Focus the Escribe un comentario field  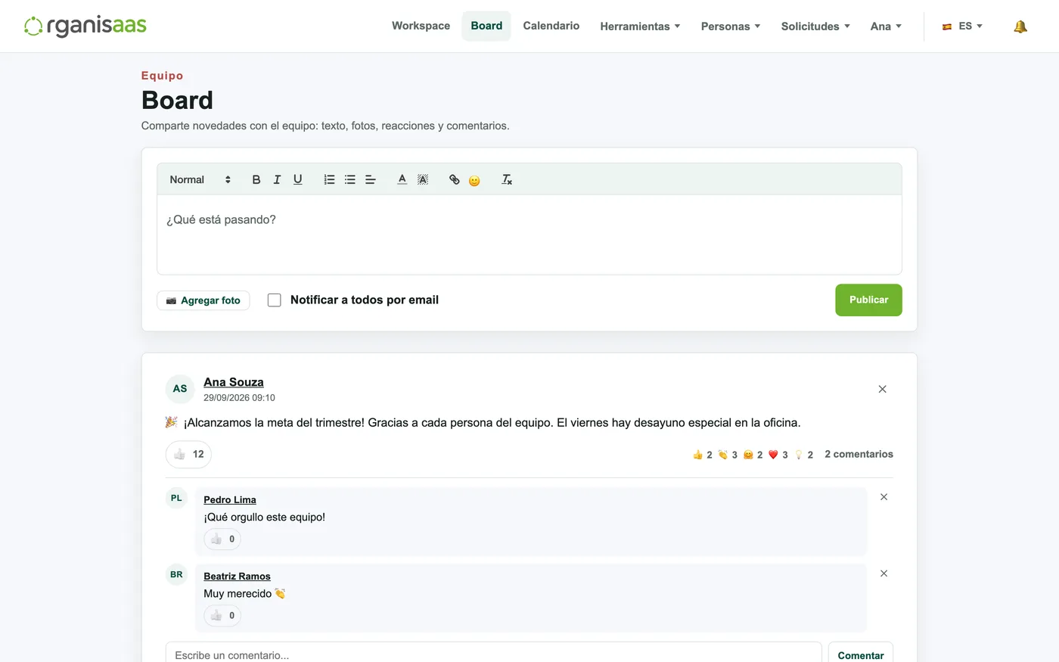[x=494, y=655]
